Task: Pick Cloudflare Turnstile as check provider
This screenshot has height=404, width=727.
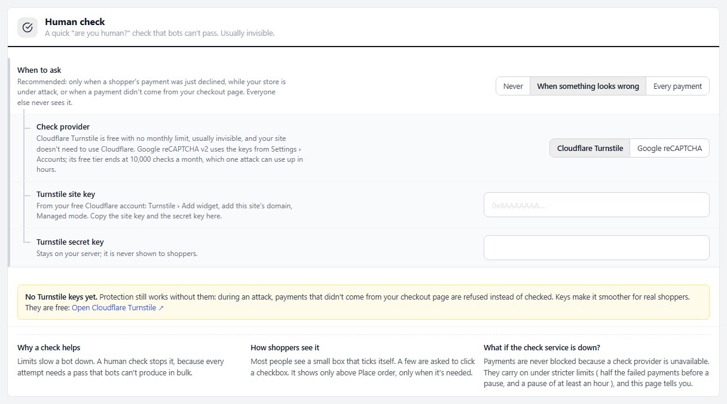Action: pyautogui.click(x=590, y=148)
